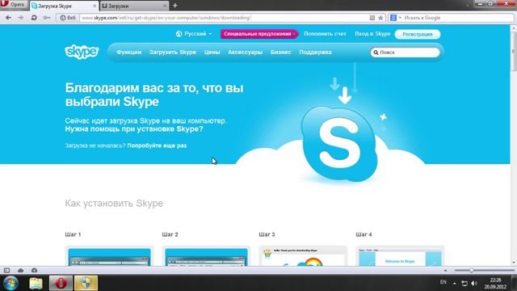Click the browser Back arrow
Screen dimensions: 517x291
8,18
